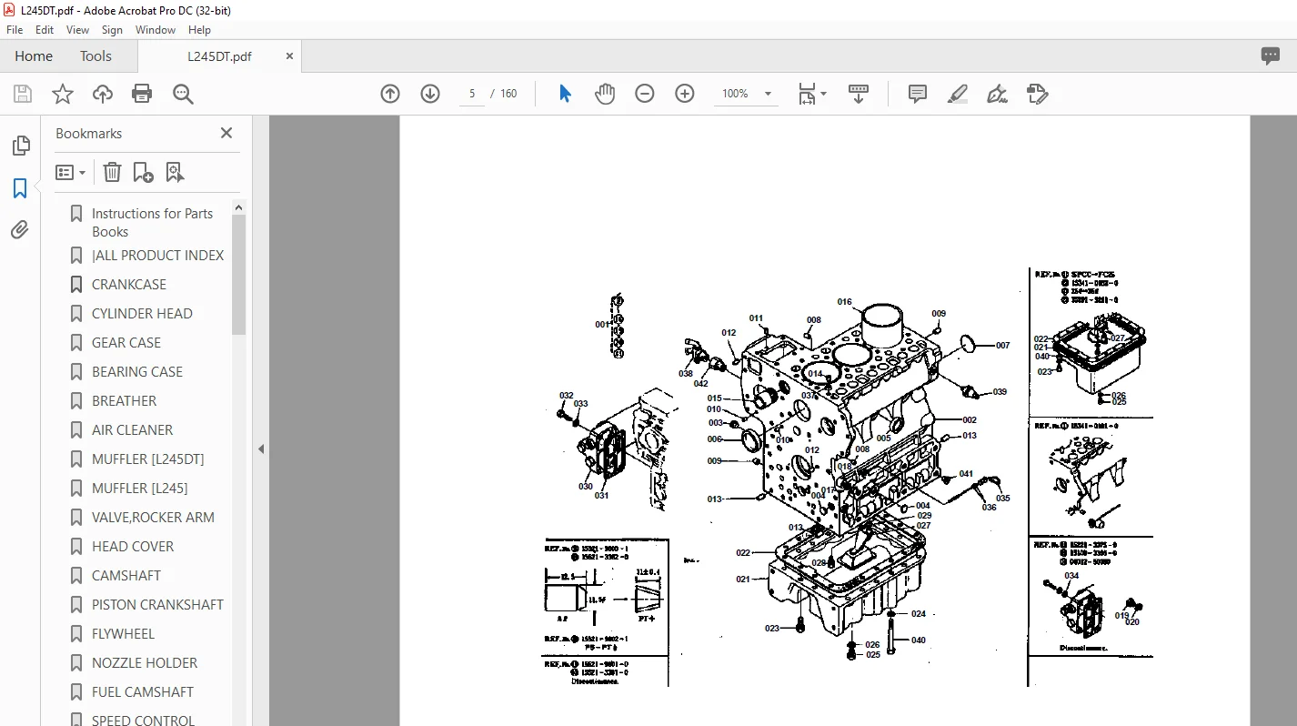Upload the file with the cloud icon

(103, 94)
